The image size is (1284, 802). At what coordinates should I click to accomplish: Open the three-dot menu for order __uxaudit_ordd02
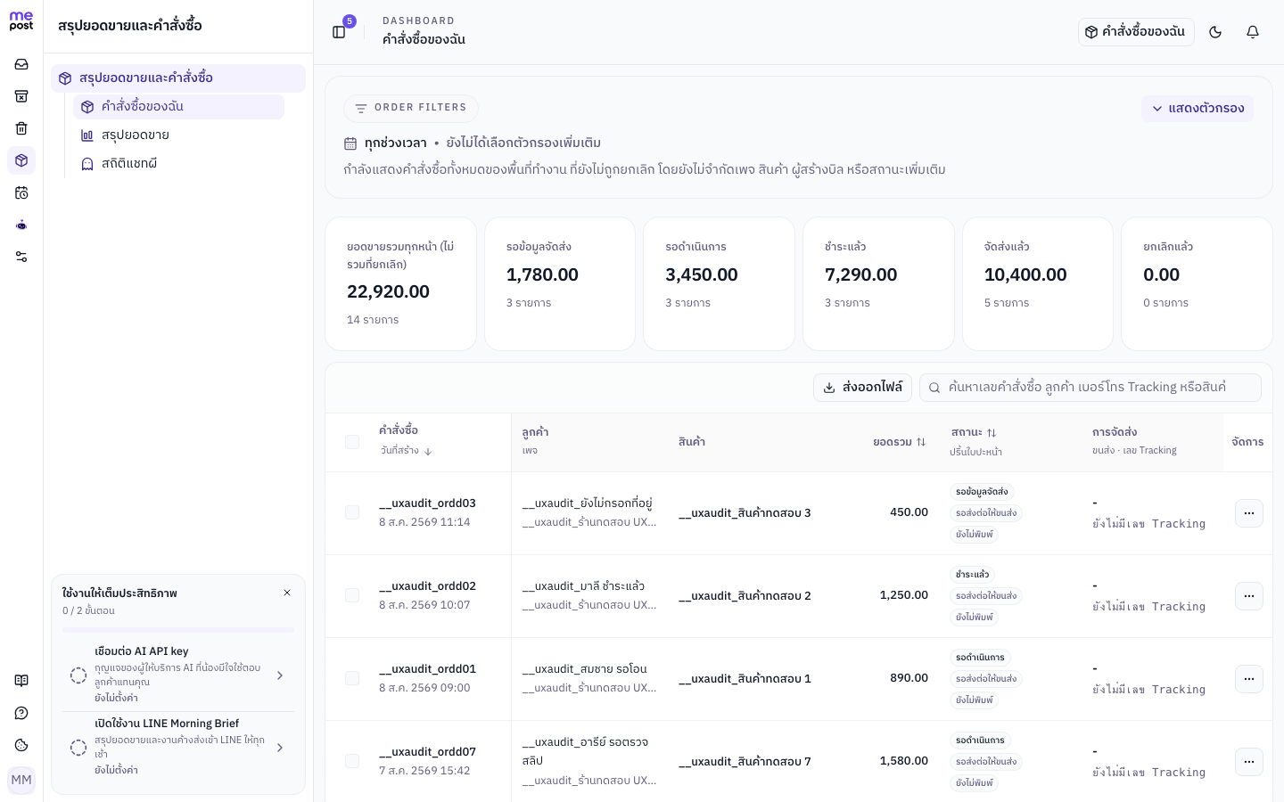tap(1249, 596)
